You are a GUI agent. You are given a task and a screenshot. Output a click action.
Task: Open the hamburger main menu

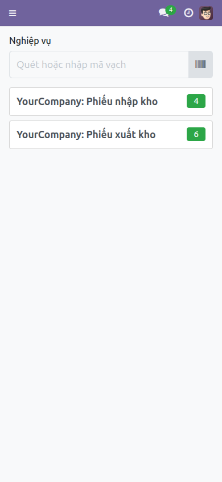[x=13, y=13]
